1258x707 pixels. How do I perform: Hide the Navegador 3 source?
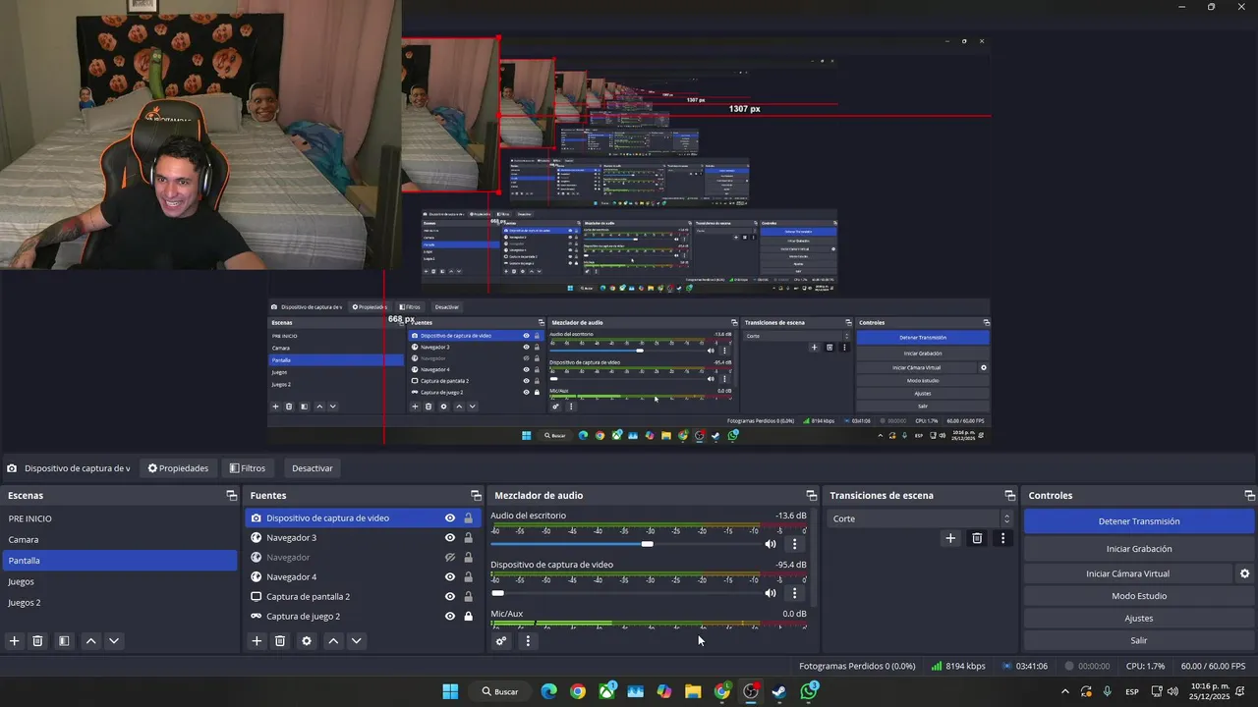(x=450, y=538)
